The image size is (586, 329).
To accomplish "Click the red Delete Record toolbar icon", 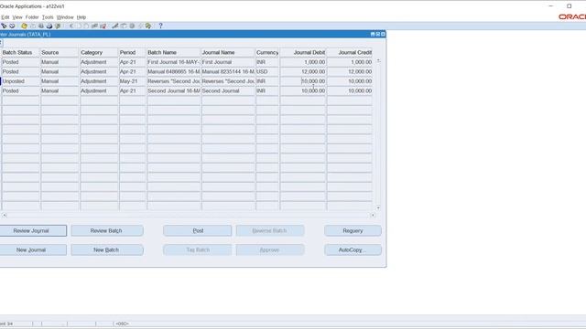I will tap(103, 26).
